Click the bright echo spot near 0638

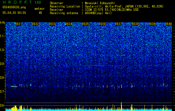pos(132,86)
